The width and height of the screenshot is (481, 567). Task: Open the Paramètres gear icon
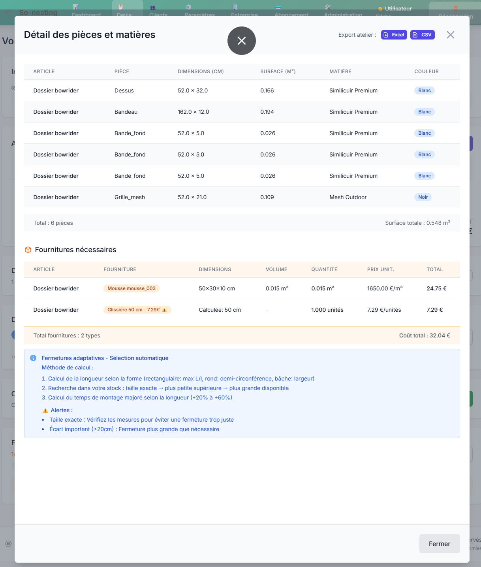click(188, 7)
